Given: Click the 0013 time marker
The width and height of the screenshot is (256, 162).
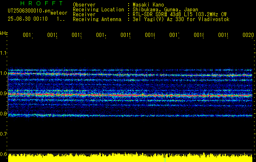Looking at the screenshot, I should (77, 35).
